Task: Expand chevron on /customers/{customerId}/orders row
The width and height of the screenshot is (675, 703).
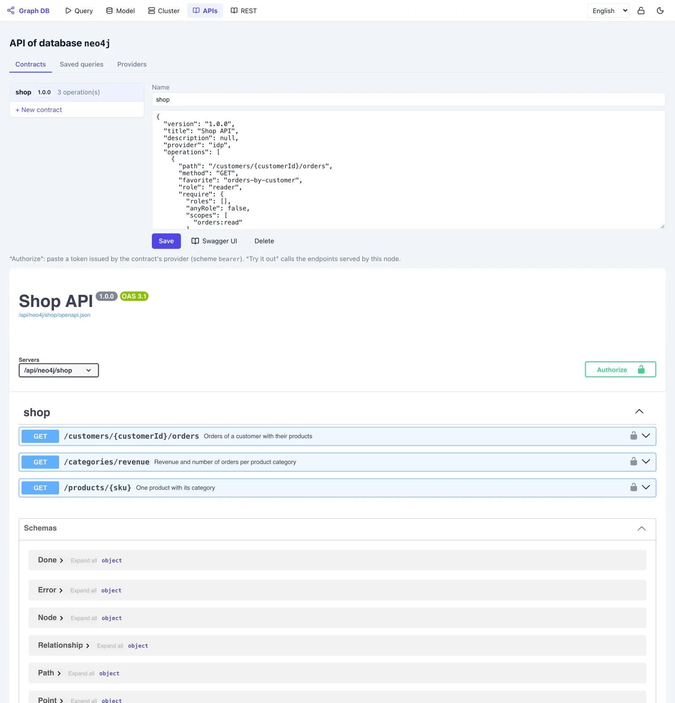Action: pyautogui.click(x=646, y=436)
